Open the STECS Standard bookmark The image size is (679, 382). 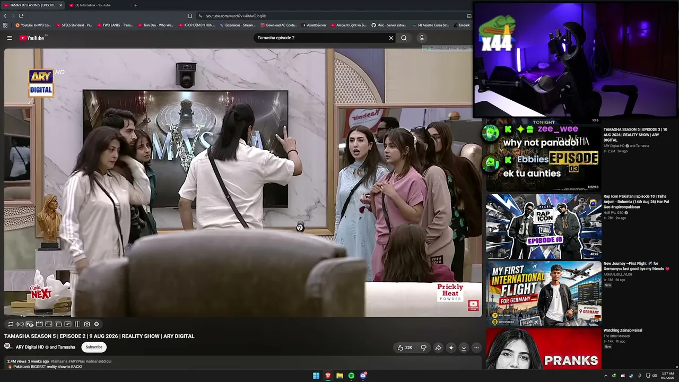tap(74, 25)
